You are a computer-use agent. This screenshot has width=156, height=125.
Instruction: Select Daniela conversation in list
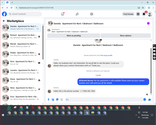pyautogui.click(x=21, y=27)
